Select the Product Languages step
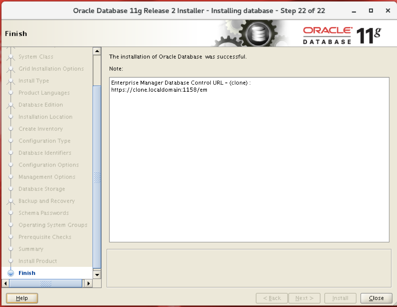Screen dimensions: 397x307 (44, 93)
